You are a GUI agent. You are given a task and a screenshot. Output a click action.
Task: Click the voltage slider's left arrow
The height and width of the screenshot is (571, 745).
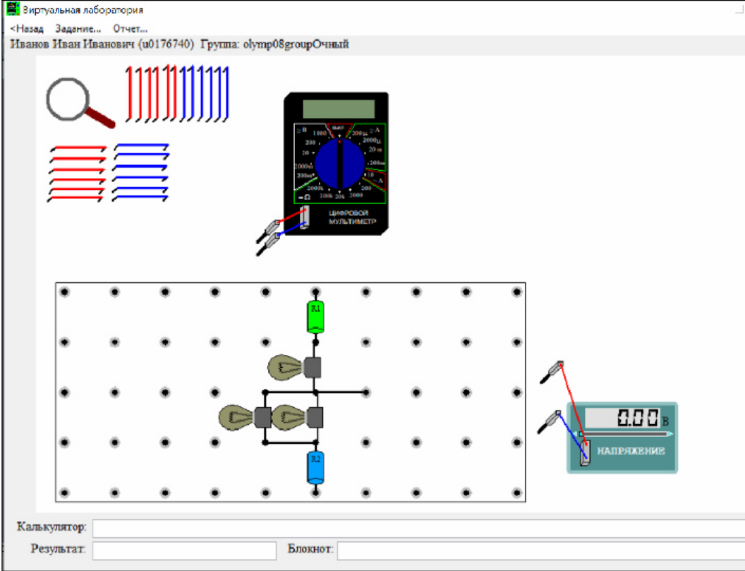coord(576,434)
